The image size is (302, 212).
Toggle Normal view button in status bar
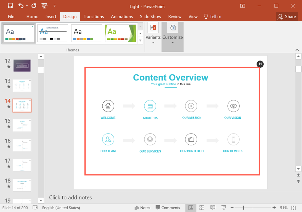coord(191,208)
